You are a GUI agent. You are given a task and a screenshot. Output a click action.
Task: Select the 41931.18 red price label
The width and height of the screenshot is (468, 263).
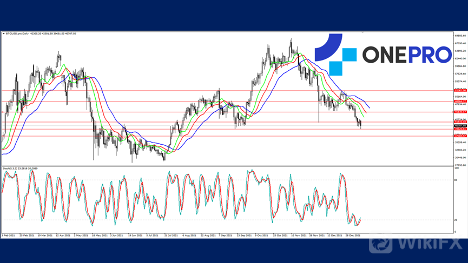pyautogui.click(x=460, y=122)
